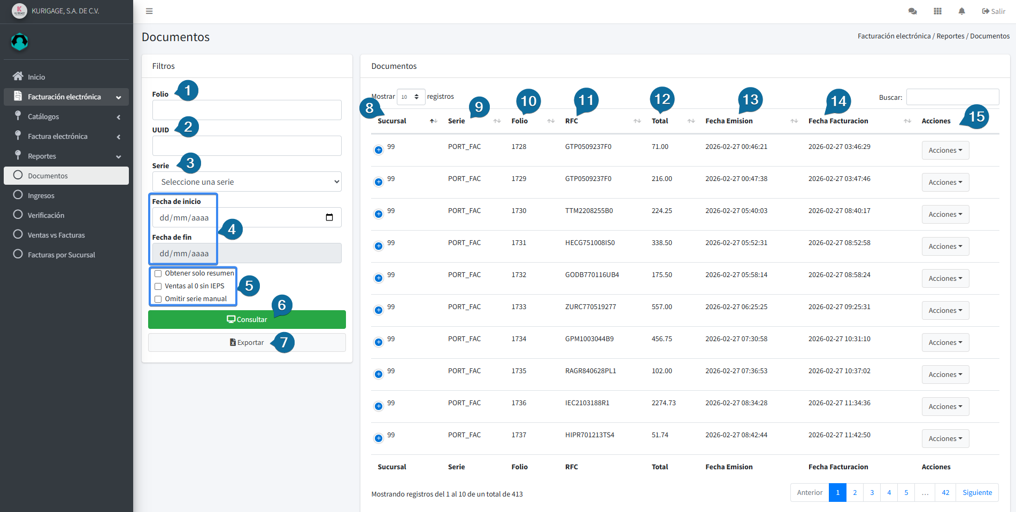Expand row details for folio 1733
This screenshot has width=1016, height=512.
tap(379, 310)
